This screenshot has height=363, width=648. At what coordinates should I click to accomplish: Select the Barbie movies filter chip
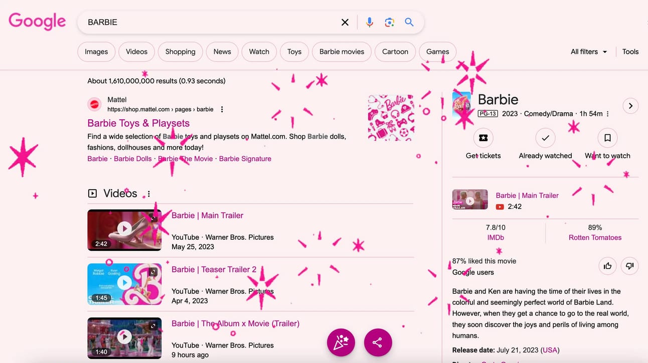[342, 52]
